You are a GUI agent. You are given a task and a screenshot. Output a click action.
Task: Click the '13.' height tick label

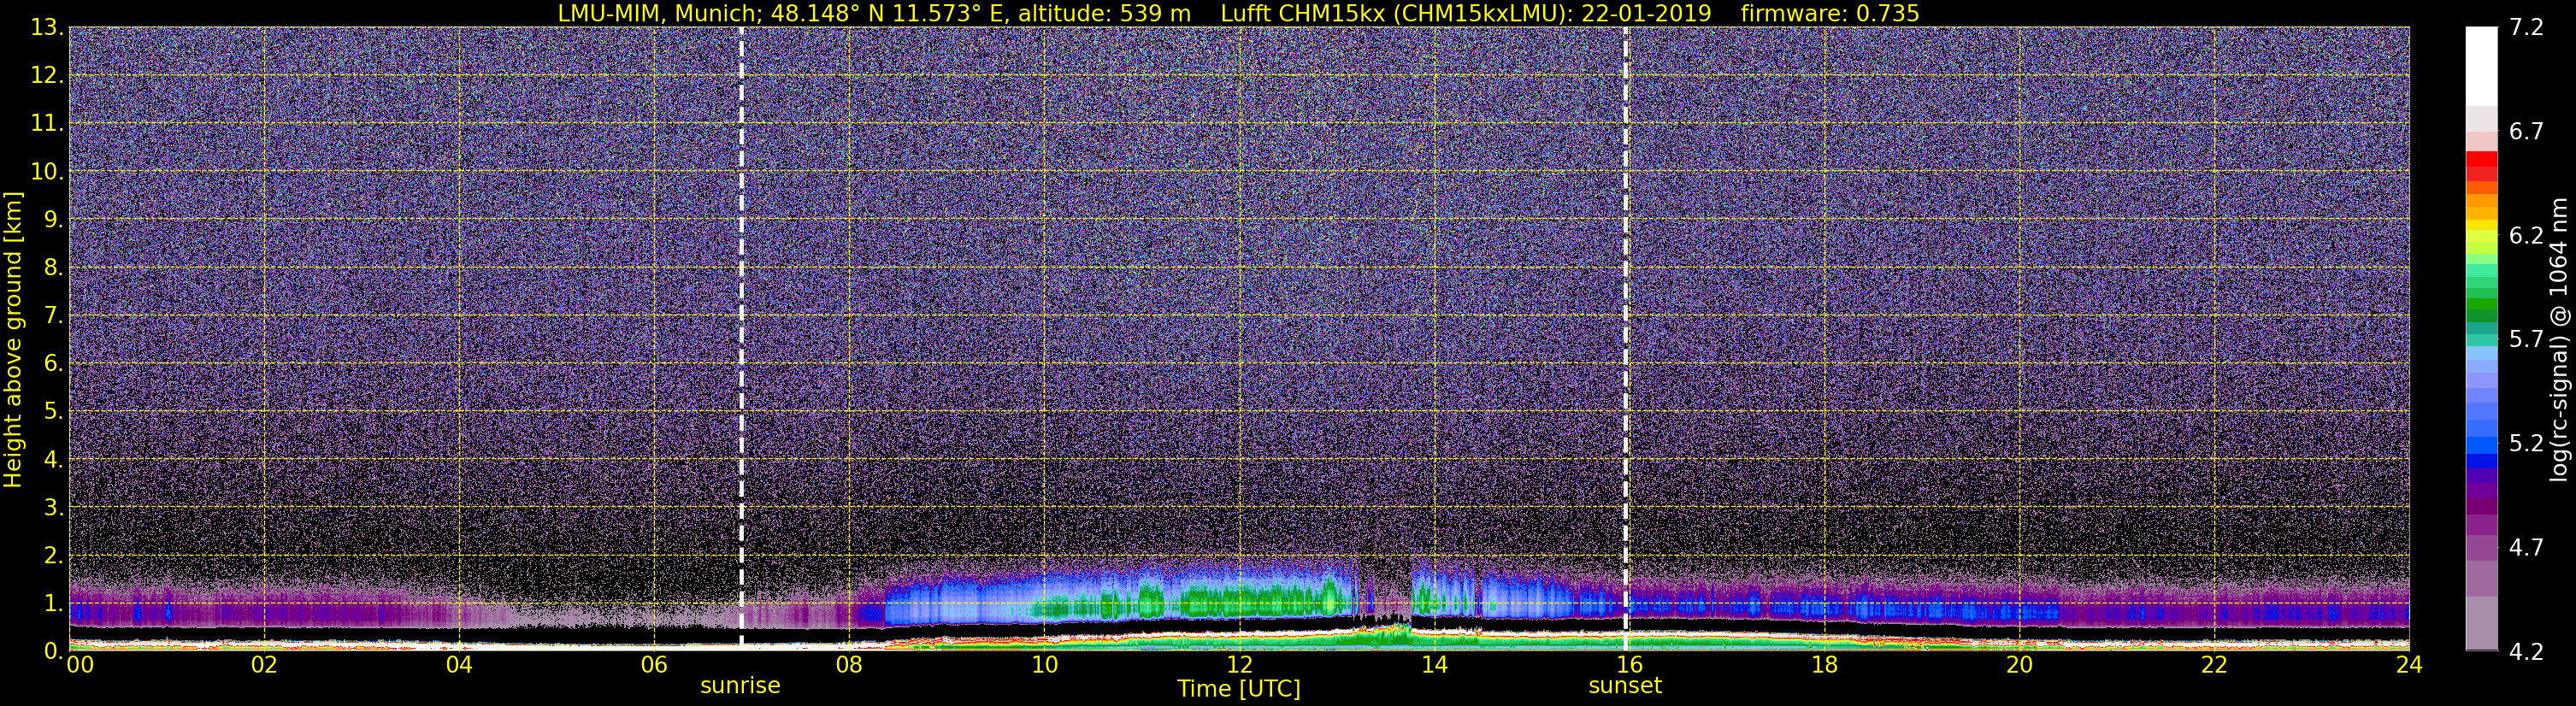point(46,27)
